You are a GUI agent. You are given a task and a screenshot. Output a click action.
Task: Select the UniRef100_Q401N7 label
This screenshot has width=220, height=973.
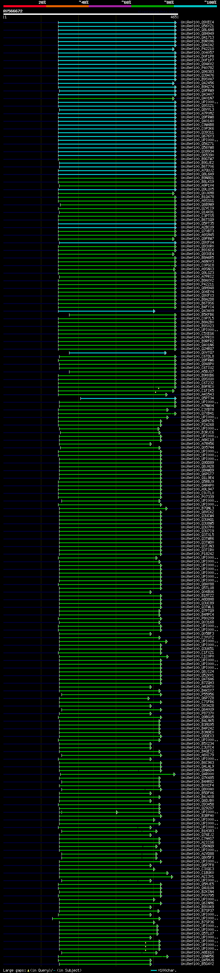coord(197,99)
